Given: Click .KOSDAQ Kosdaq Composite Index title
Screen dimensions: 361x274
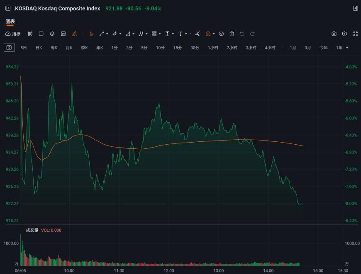Looking at the screenshot, I should pyautogui.click(x=56, y=9).
